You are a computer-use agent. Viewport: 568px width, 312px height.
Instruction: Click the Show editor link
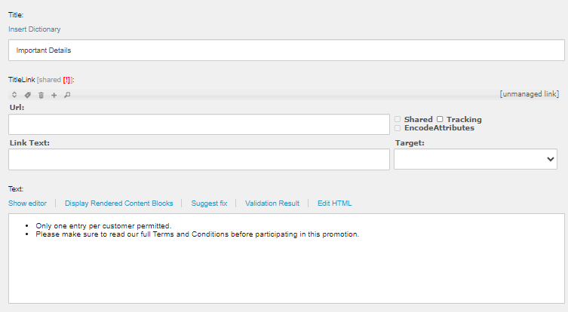click(x=27, y=203)
